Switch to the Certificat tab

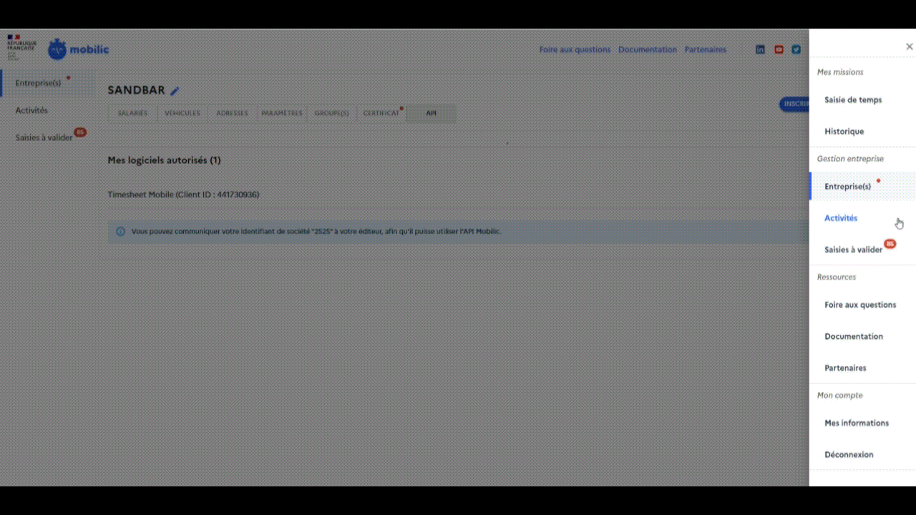coord(381,113)
